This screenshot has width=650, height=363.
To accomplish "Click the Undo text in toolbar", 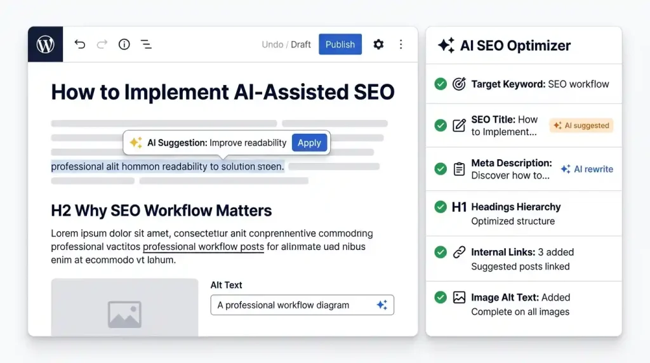I will click(x=272, y=44).
